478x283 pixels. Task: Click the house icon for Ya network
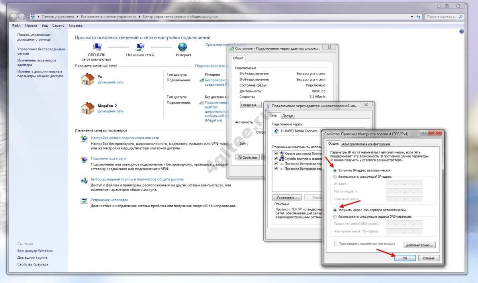pos(88,79)
